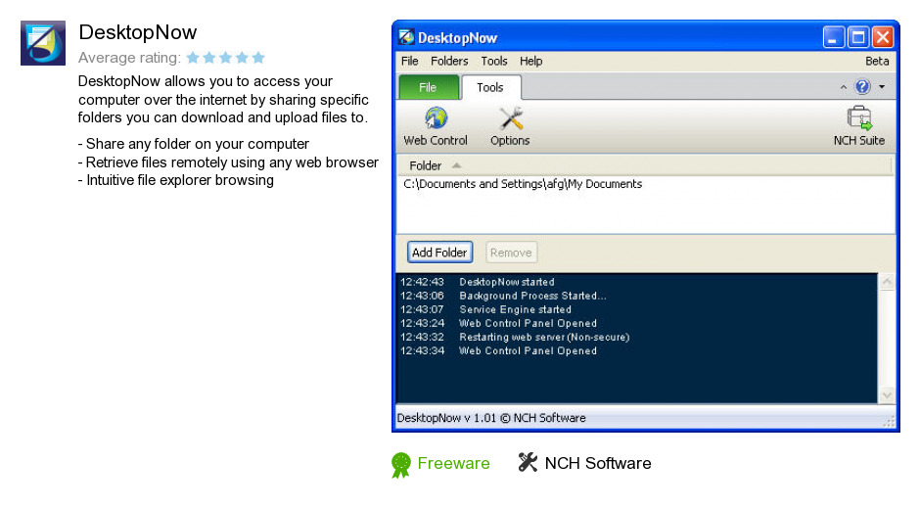
Task: Click the DesktopNow title bar icon
Action: (406, 37)
